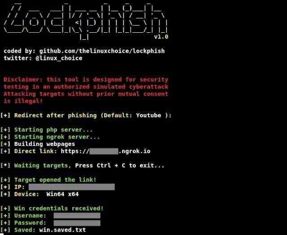
Task: Click the v1.0 version label
Action: tap(161, 37)
